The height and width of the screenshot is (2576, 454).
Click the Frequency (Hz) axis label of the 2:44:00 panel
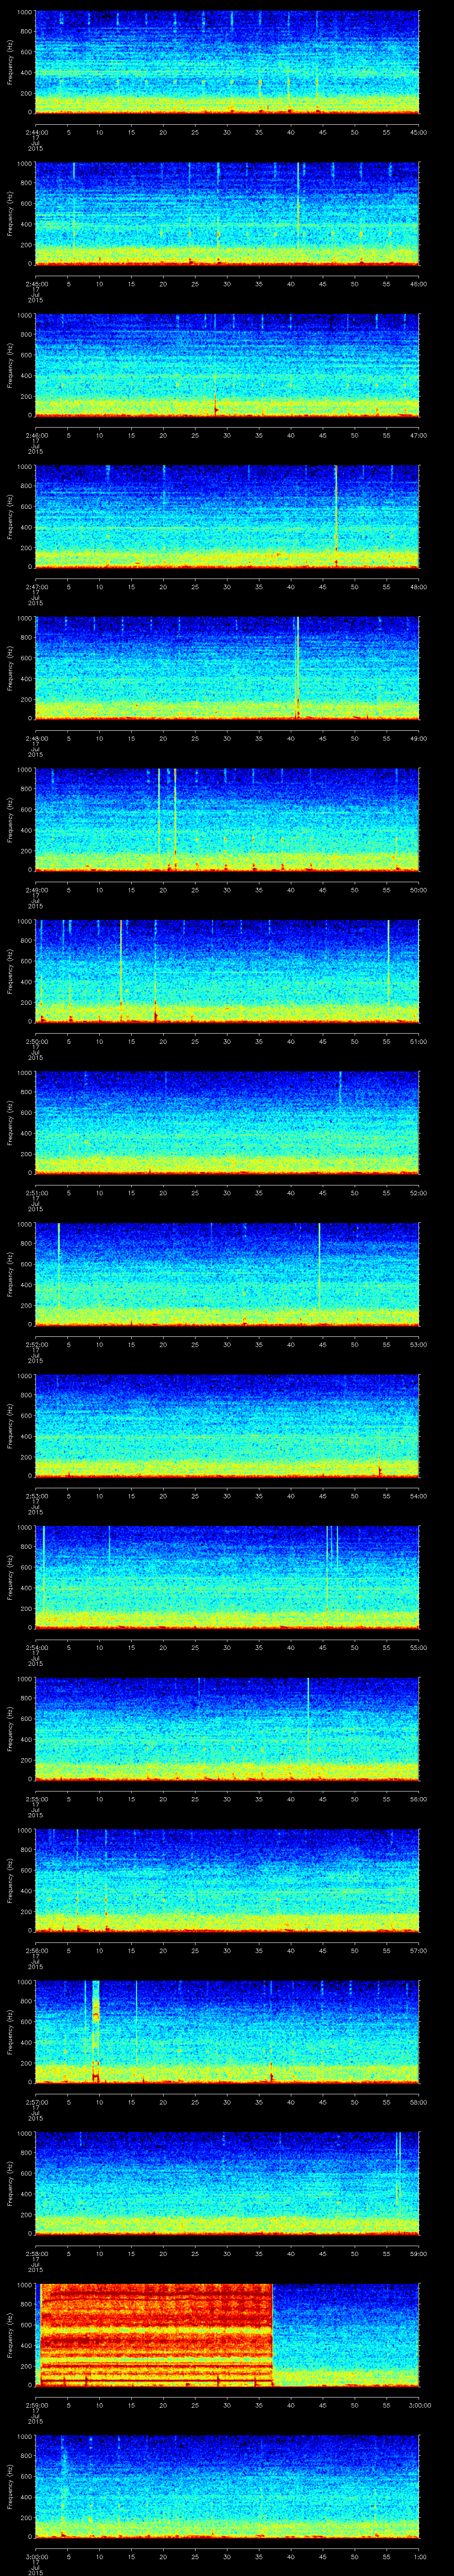(x=10, y=62)
